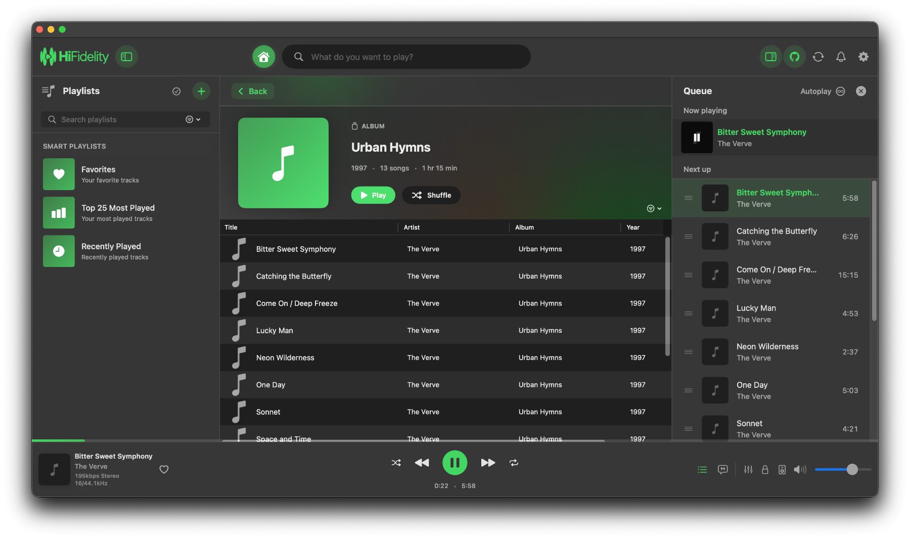This screenshot has height=539, width=910.
Task: Open the notifications bell
Action: pyautogui.click(x=841, y=57)
